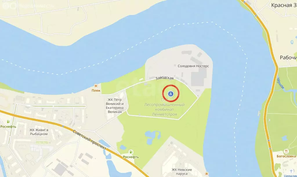Select the Пляж text label
This screenshot has height=177, width=297.
[x=96, y=91]
